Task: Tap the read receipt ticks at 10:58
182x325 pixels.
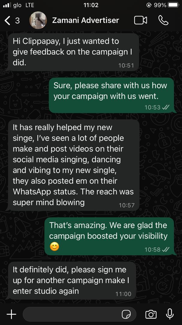Action: tap(166, 249)
